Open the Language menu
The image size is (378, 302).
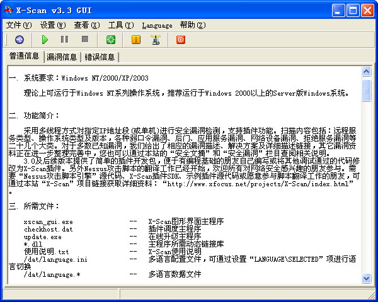[157, 25]
